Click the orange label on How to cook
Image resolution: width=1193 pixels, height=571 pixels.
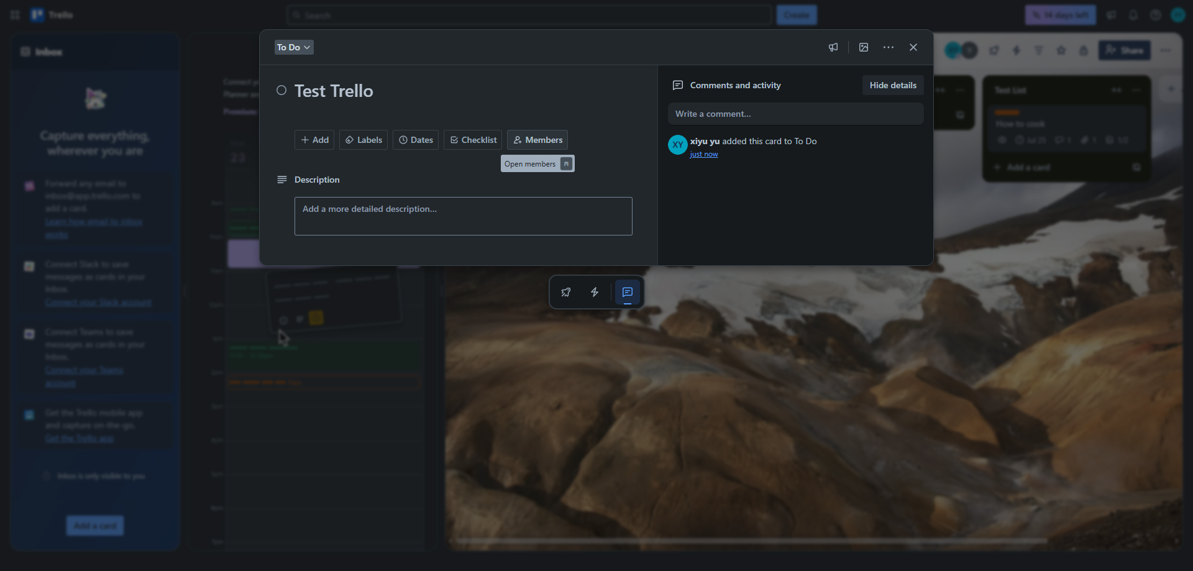tap(1007, 112)
